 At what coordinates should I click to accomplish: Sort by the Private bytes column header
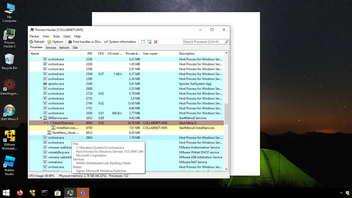[132, 54]
